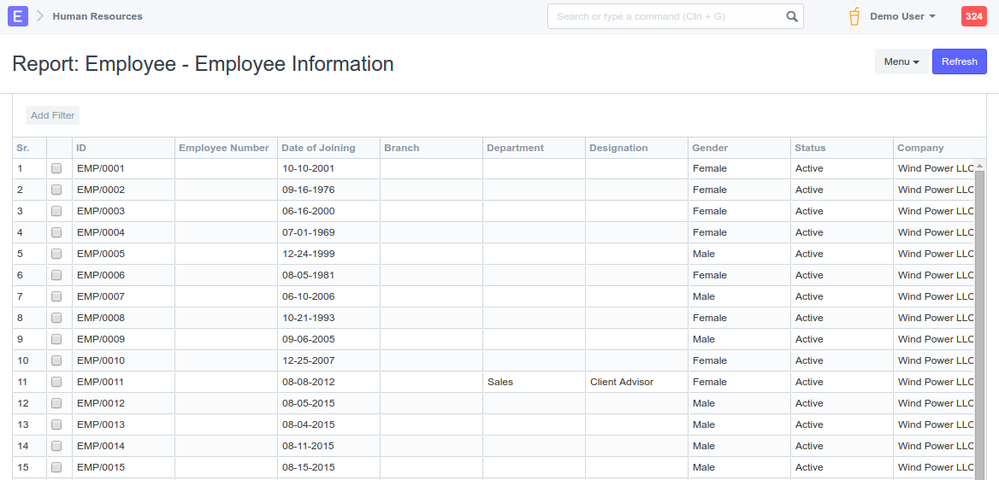The height and width of the screenshot is (480, 999).
Task: Click the Client Advisor designation cell
Action: click(x=622, y=383)
